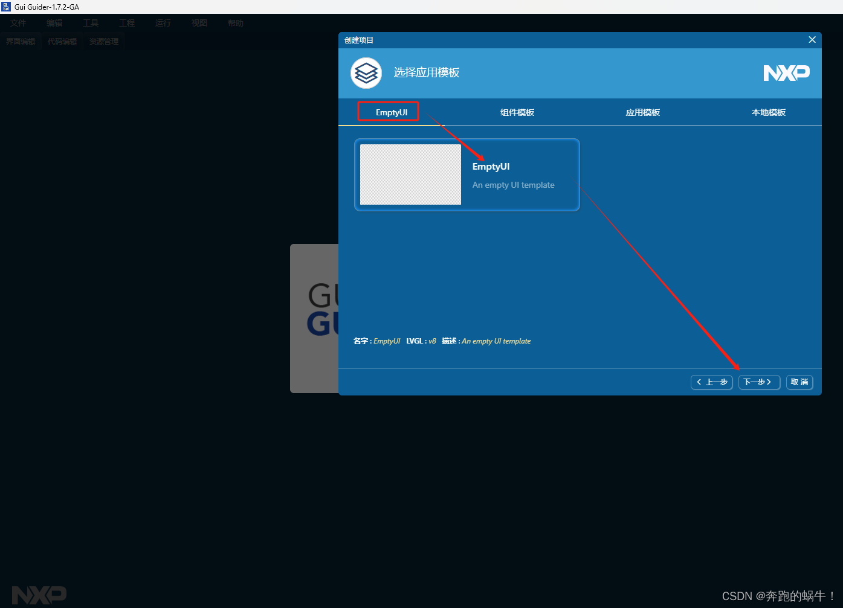Image resolution: width=843 pixels, height=608 pixels.
Task: Switch to 界面编辑 view tab
Action: 21,42
